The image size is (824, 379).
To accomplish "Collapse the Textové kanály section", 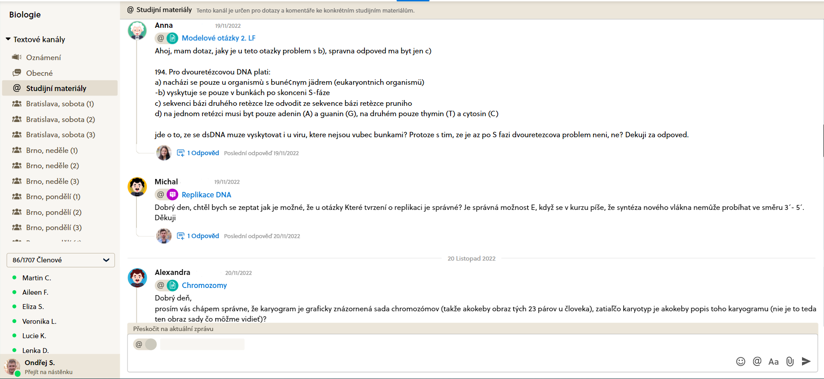I will [8, 39].
